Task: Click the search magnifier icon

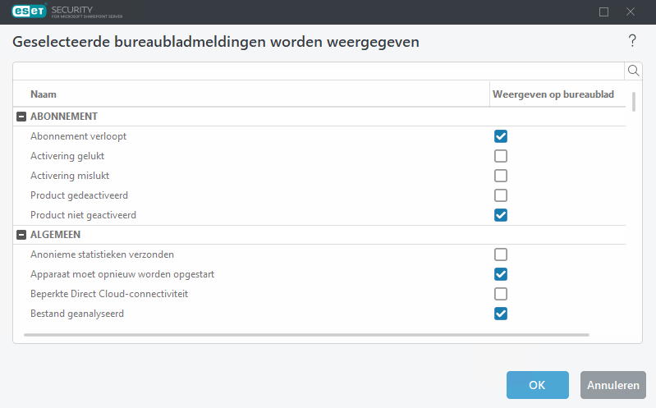Action: pyautogui.click(x=633, y=71)
